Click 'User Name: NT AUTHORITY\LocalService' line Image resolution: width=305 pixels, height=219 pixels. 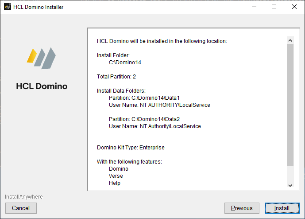(x=159, y=105)
